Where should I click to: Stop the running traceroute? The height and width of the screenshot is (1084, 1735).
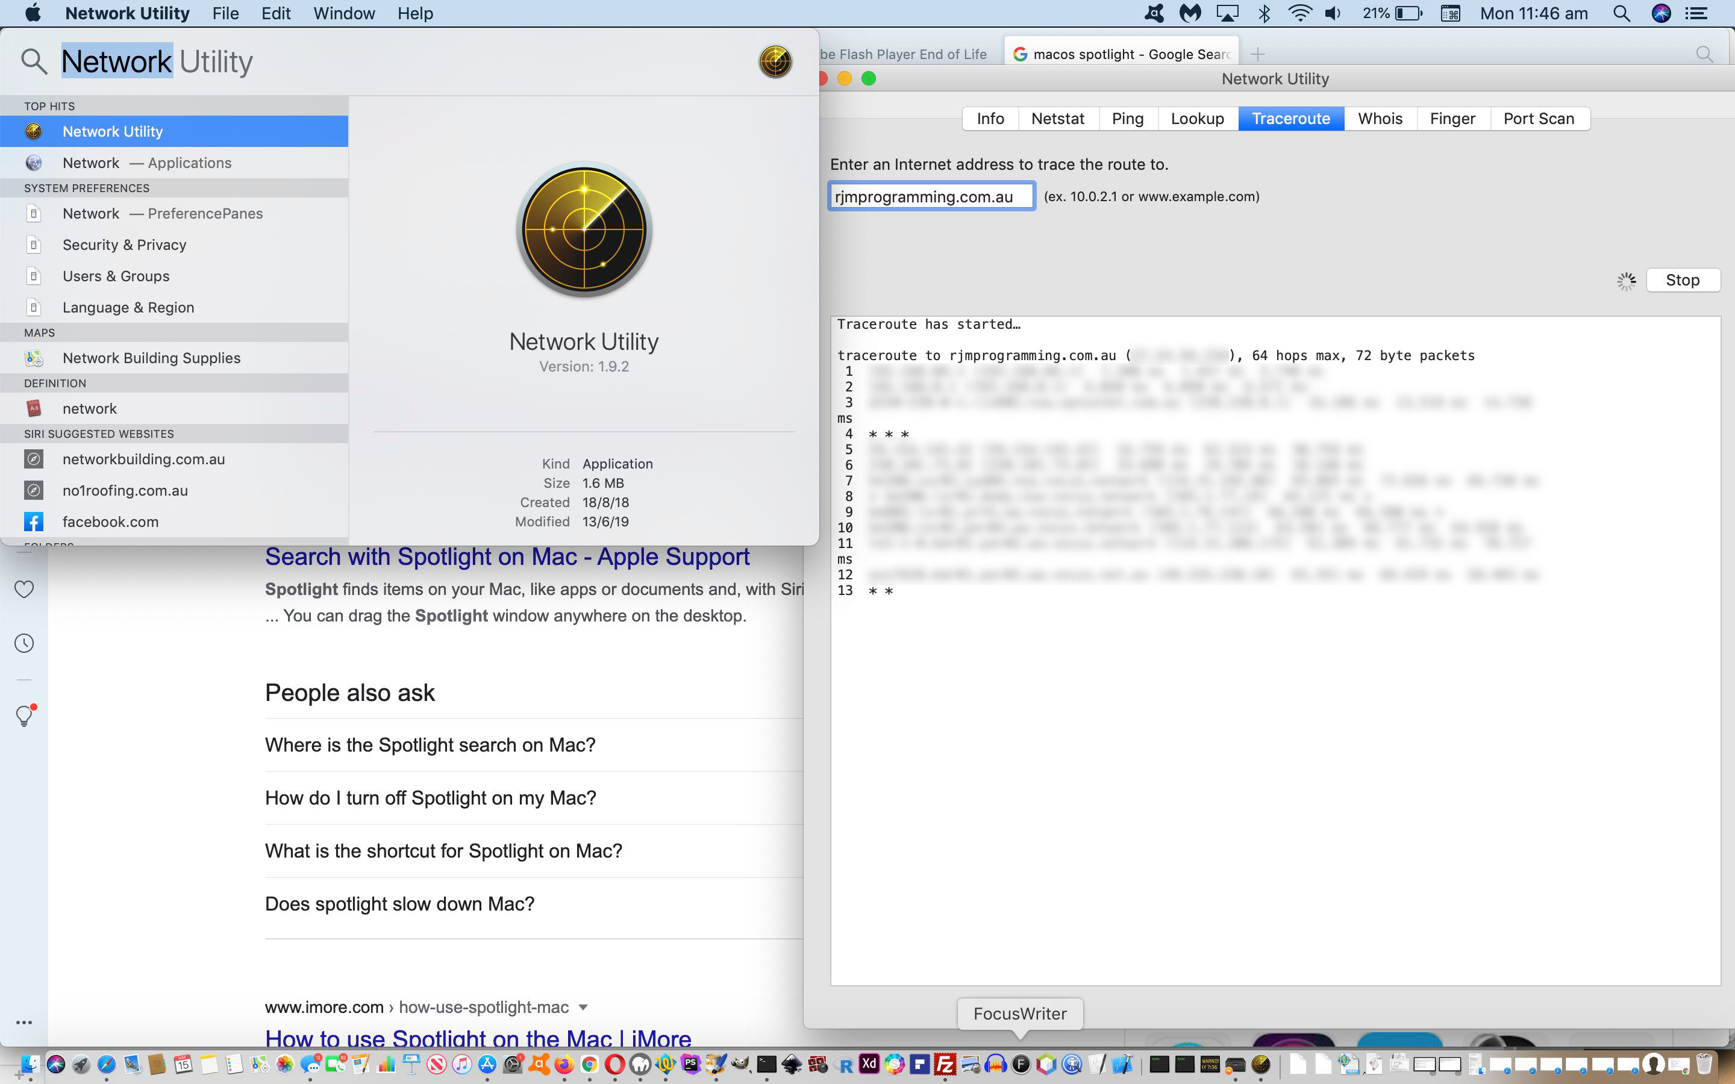[x=1683, y=279]
